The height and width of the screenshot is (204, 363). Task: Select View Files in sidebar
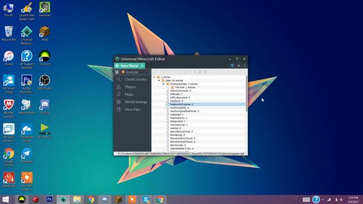click(x=132, y=109)
